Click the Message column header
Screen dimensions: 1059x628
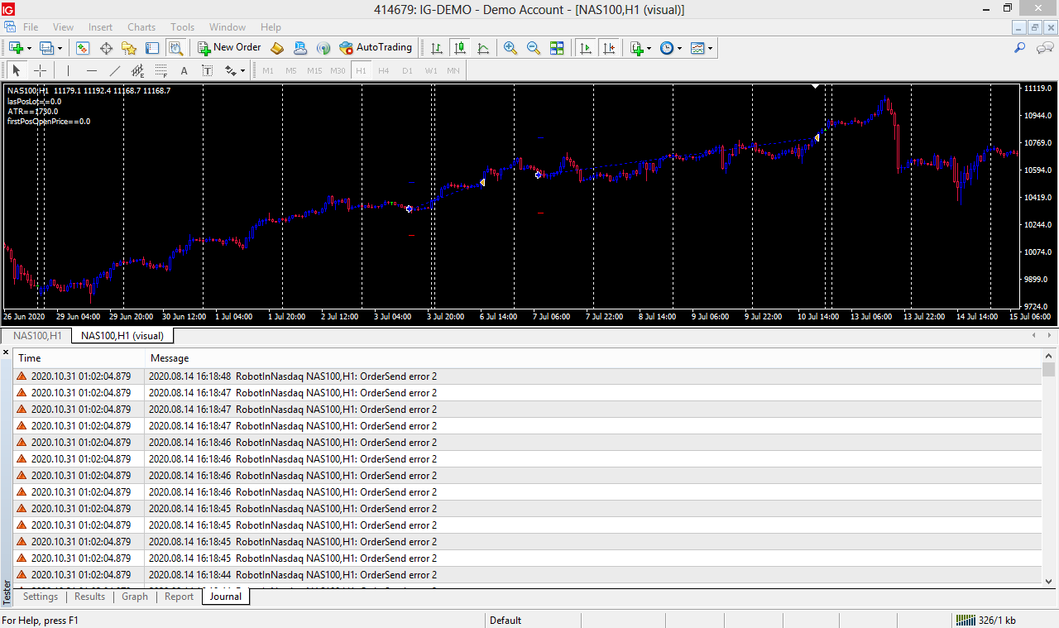pos(593,358)
